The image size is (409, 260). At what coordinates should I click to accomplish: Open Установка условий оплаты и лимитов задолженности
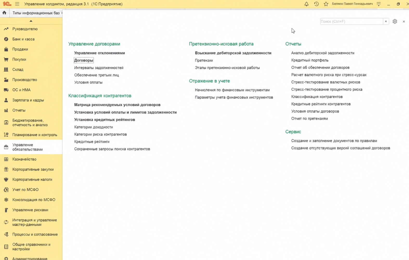click(125, 112)
